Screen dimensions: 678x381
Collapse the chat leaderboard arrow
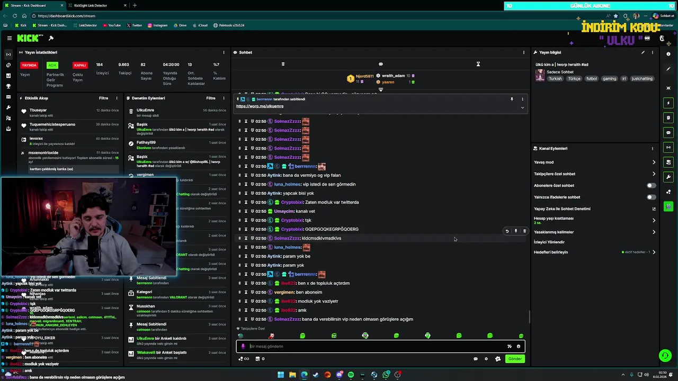tap(380, 90)
